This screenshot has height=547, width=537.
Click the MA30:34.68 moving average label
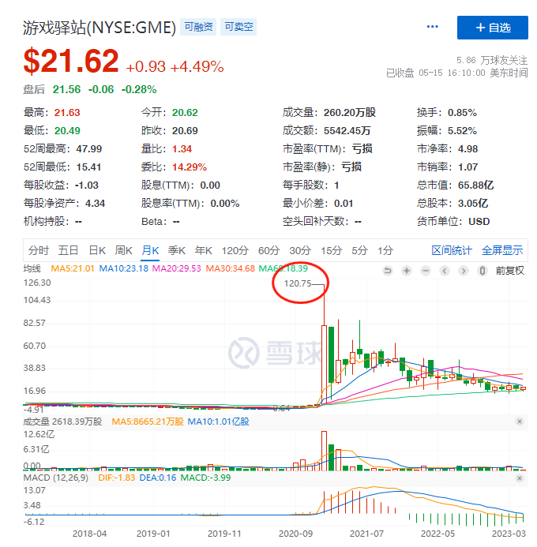(x=231, y=268)
